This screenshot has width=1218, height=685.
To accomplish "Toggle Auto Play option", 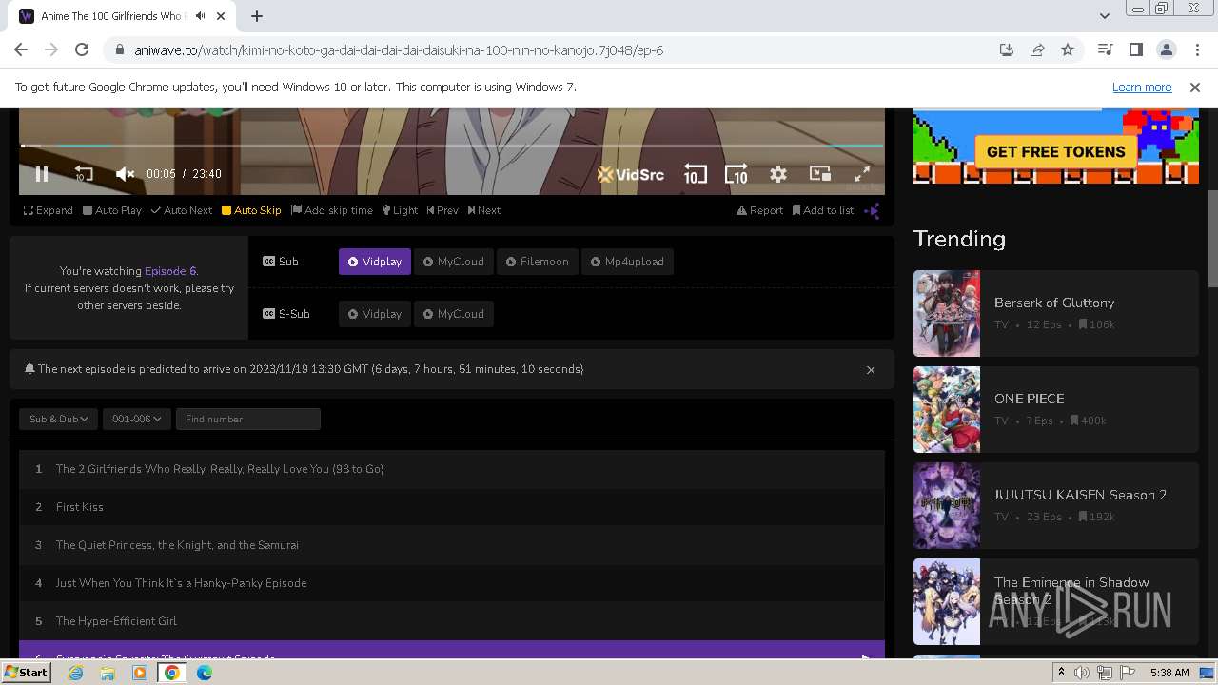I will coord(112,210).
